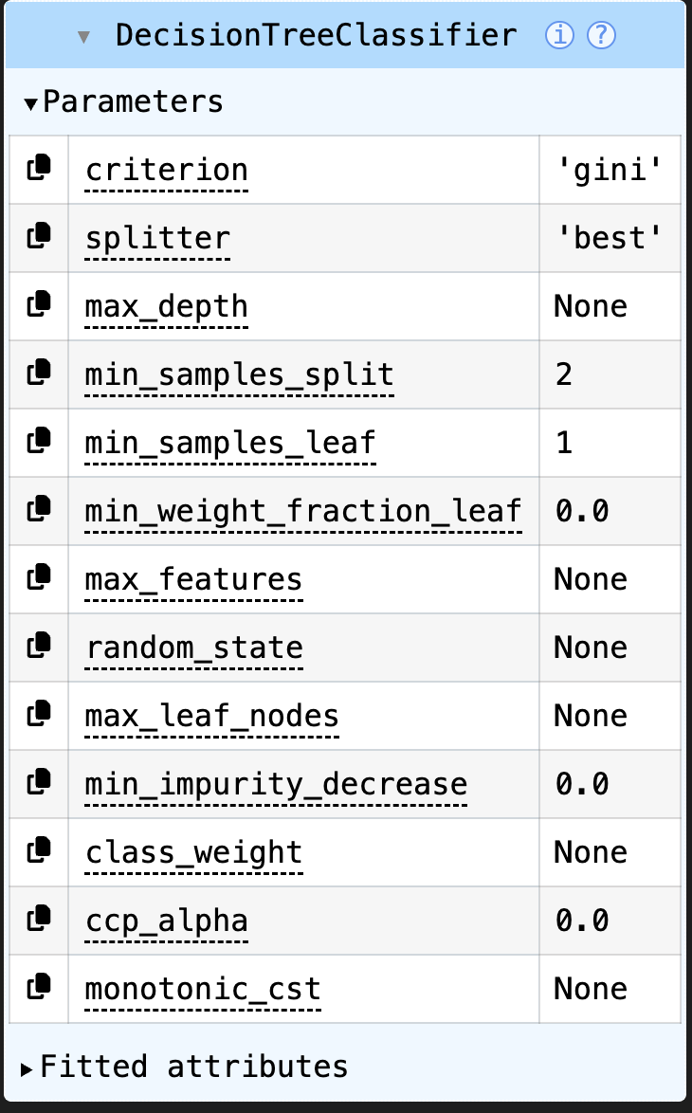Copy the min_samples_leaf parameter name
This screenshot has height=1113, width=692.
click(39, 440)
